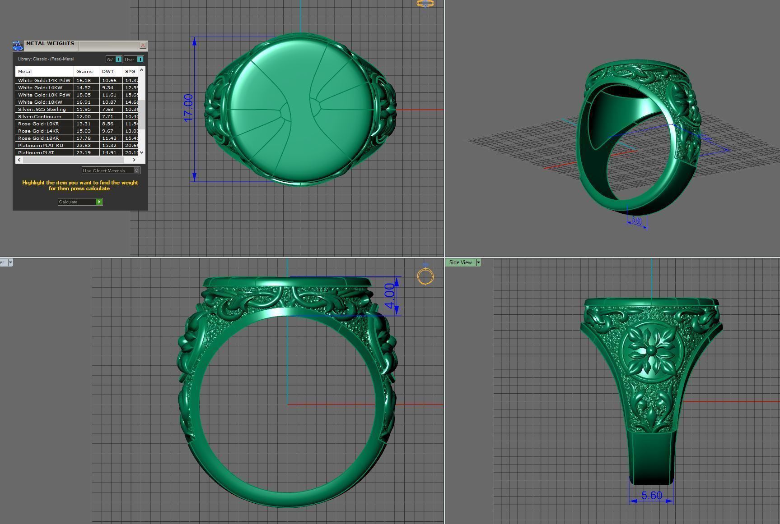Click the 5.60 dimension in side view
Viewport: 780px width, 524px height.
pos(651,495)
